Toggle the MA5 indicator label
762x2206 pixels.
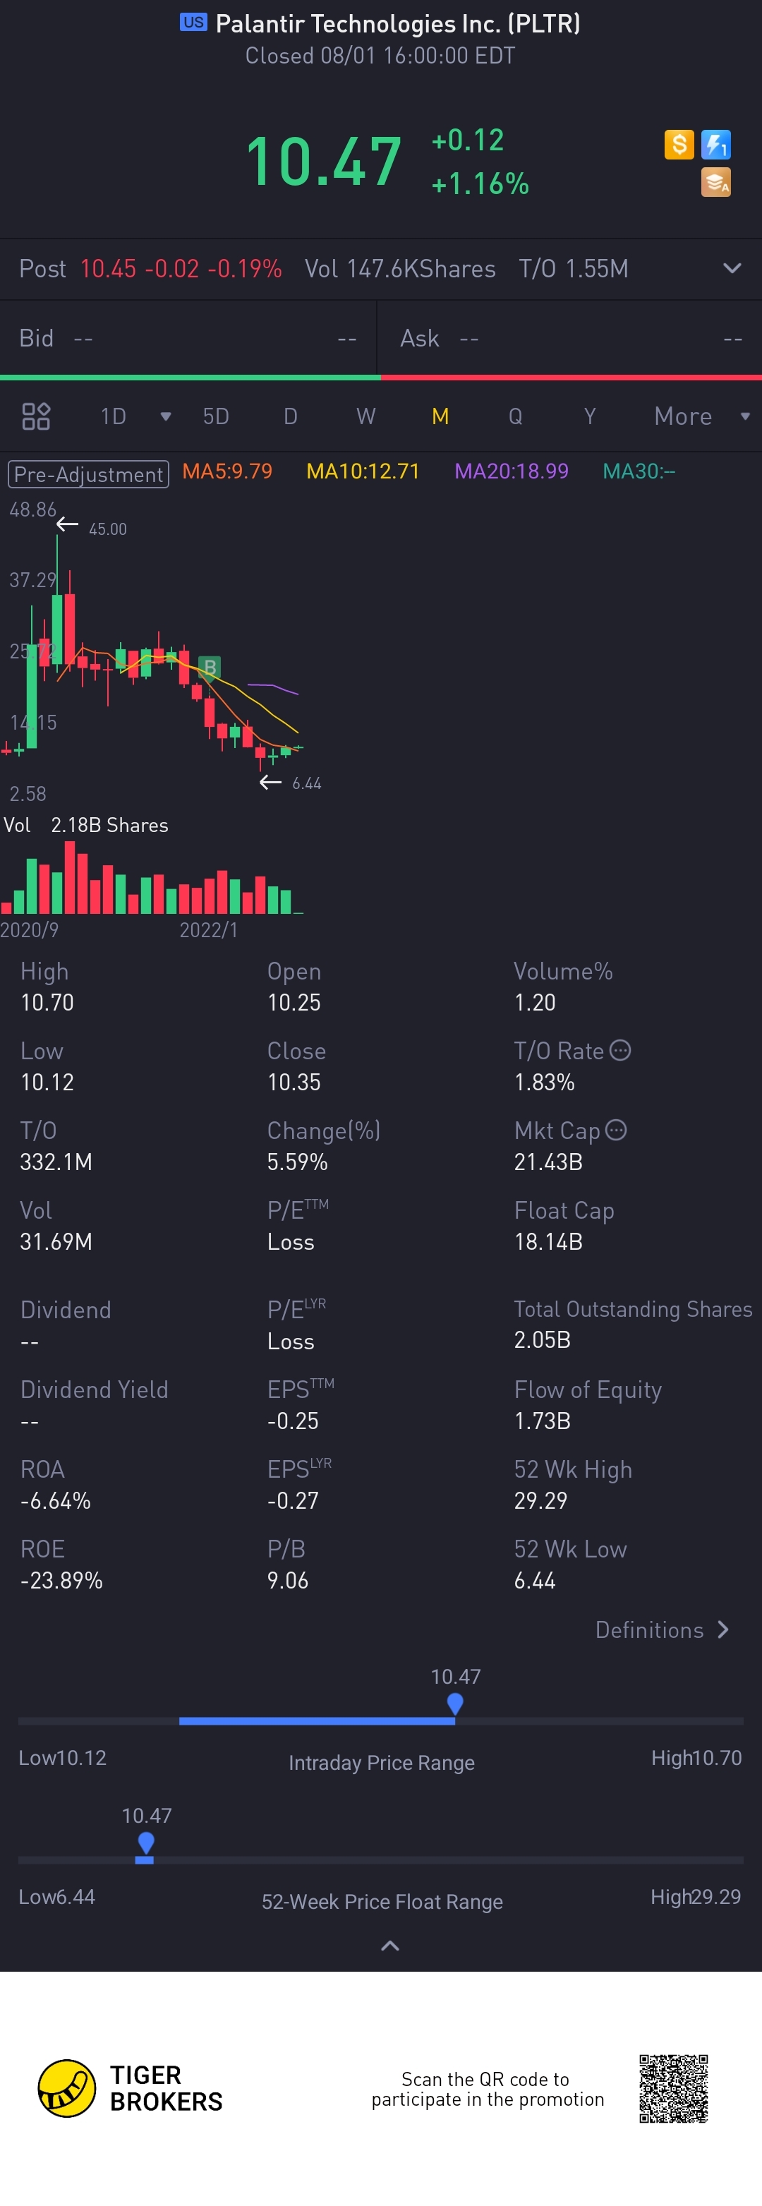click(227, 471)
